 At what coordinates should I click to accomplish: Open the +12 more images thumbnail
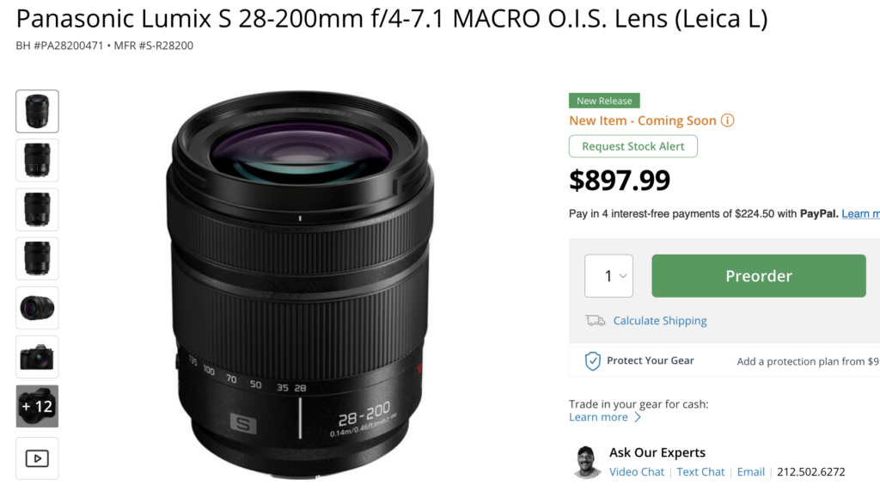point(37,406)
